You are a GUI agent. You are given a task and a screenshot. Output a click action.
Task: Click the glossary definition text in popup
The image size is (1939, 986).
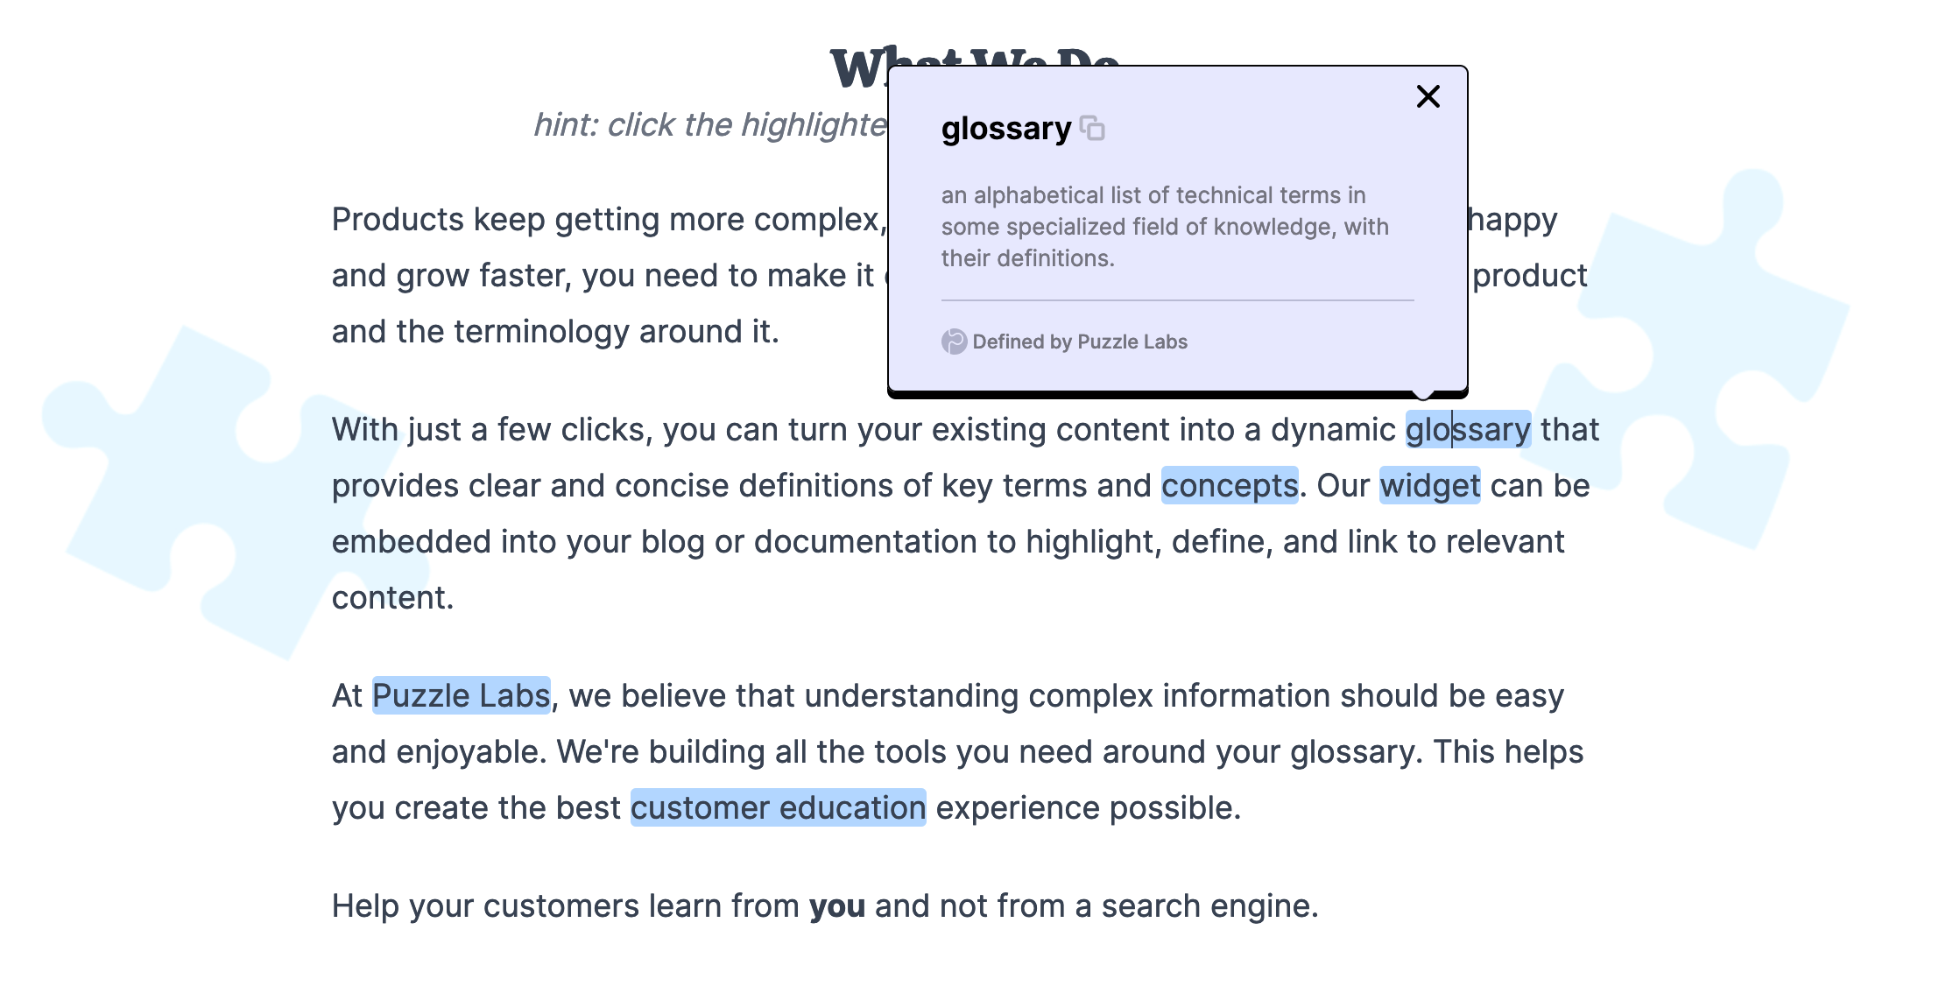1165,227
